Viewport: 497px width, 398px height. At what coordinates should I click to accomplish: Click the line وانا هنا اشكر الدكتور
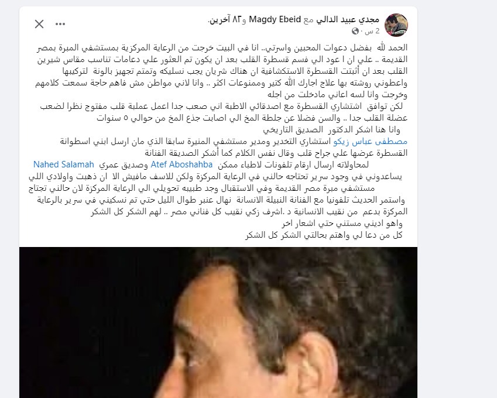tap(331, 129)
